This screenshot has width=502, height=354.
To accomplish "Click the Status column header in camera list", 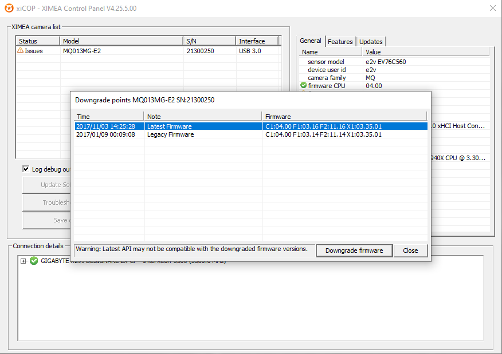I will 38,41.
